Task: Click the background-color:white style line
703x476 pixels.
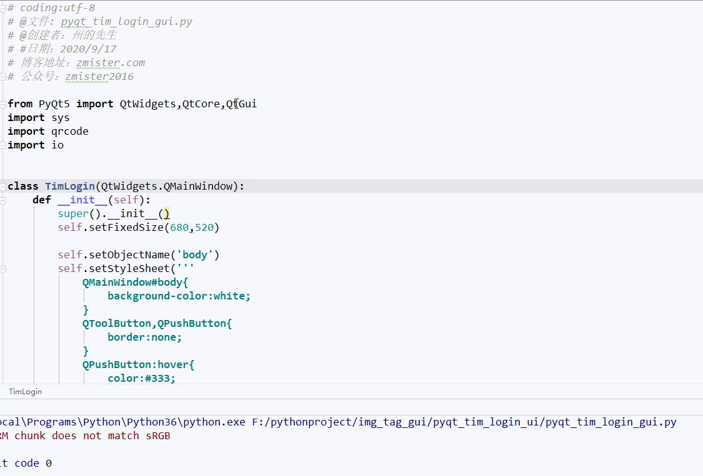Action: (179, 296)
